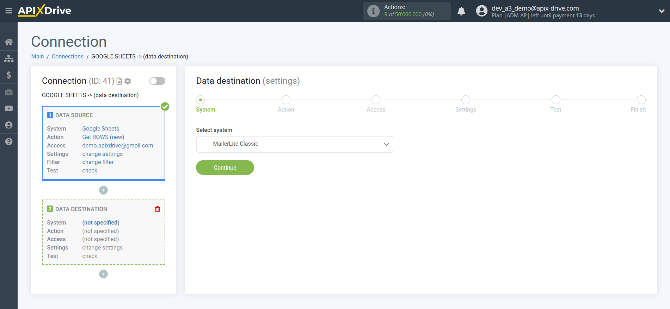670x309 pixels.
Task: Click System label in Data Destination
Action: click(56, 222)
